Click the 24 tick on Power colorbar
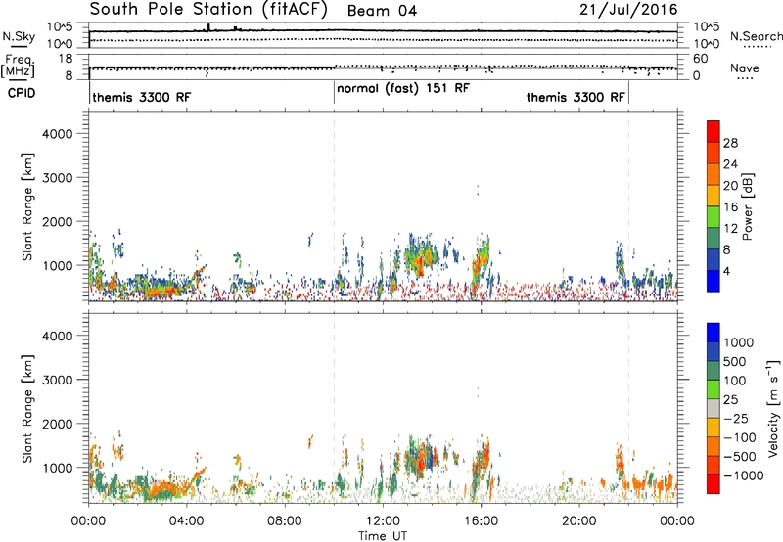Screen dimensions: 783x542 730,164
